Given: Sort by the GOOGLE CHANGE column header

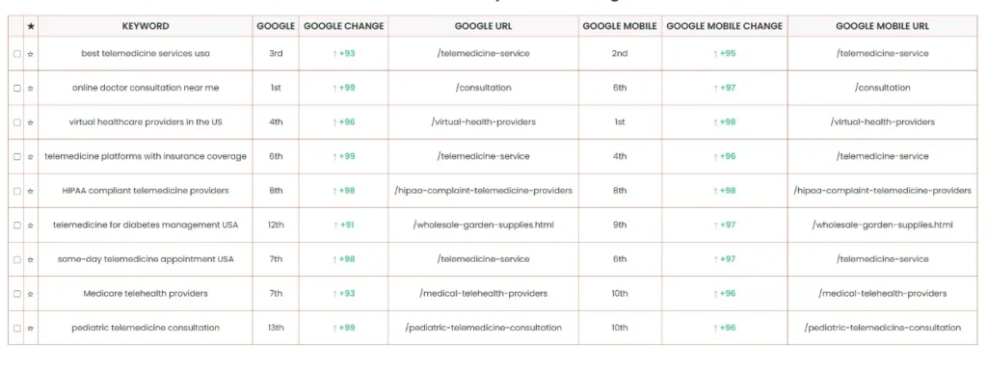Looking at the screenshot, I should [344, 26].
